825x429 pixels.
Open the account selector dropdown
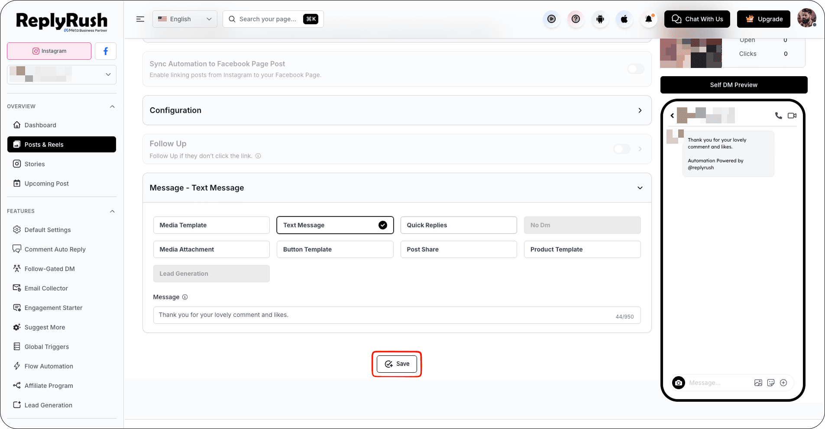[61, 74]
